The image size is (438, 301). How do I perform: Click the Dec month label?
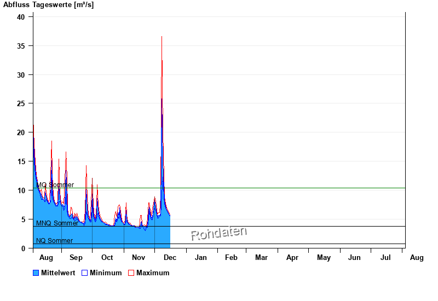pyautogui.click(x=170, y=257)
